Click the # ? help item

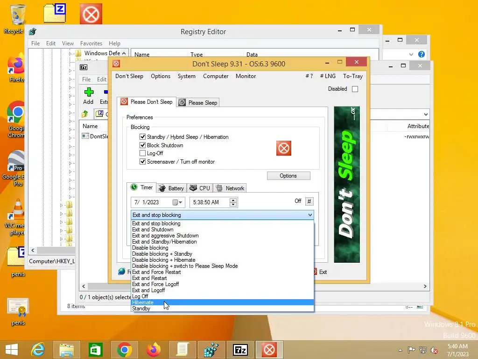309,76
